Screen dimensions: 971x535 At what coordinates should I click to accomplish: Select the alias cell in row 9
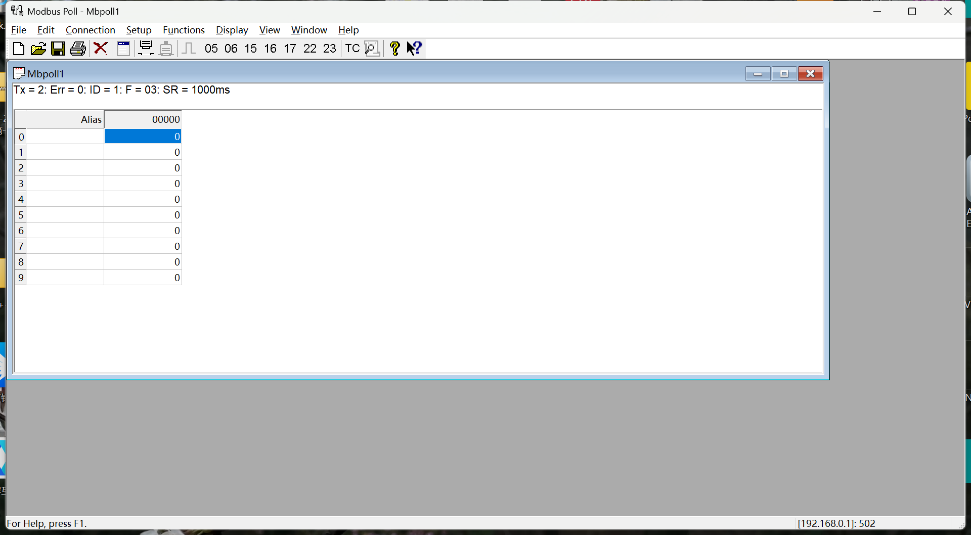[x=65, y=278]
